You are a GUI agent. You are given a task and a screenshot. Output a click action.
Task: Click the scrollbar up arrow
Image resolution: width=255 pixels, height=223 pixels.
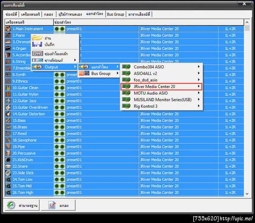pyautogui.click(x=247, y=22)
